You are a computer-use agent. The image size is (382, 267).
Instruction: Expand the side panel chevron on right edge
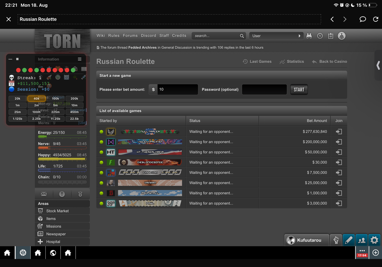pos(378,65)
